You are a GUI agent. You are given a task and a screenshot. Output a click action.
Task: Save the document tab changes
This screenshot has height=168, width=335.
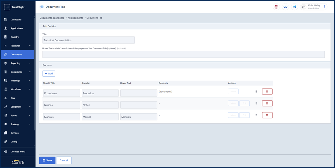click(x=47, y=160)
